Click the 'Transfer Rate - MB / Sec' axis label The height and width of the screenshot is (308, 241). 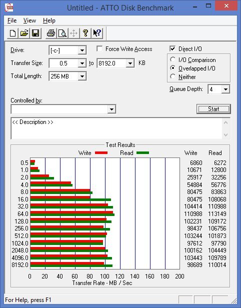click(x=102, y=283)
